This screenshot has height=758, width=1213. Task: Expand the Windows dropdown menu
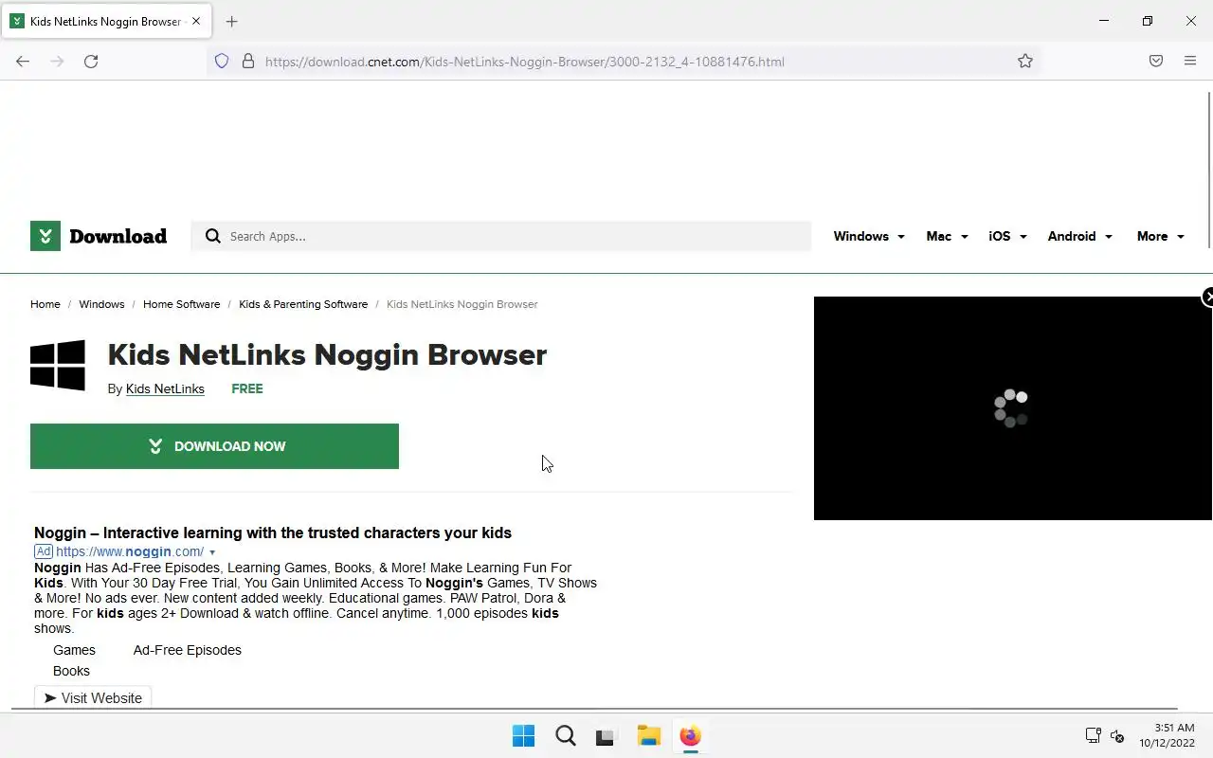pos(869,236)
